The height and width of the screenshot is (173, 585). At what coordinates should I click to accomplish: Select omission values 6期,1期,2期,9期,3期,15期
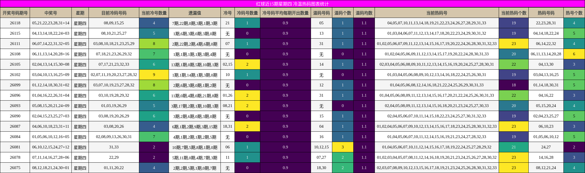point(195,126)
